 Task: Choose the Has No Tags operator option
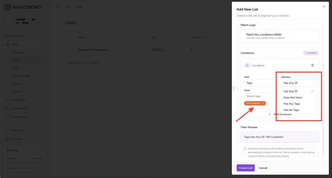(291, 110)
